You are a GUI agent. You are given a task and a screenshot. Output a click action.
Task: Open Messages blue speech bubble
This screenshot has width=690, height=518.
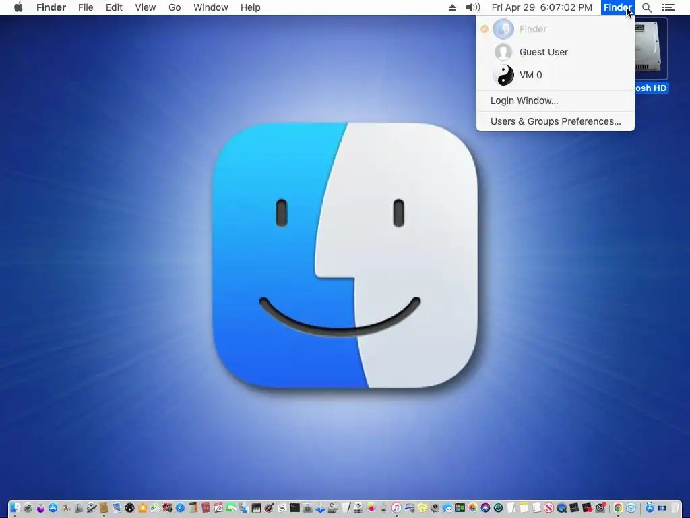[x=447, y=508]
